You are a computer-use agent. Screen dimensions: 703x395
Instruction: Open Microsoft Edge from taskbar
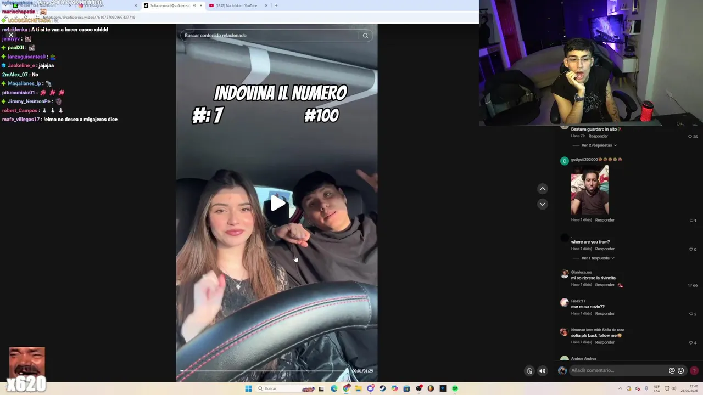tap(334, 388)
